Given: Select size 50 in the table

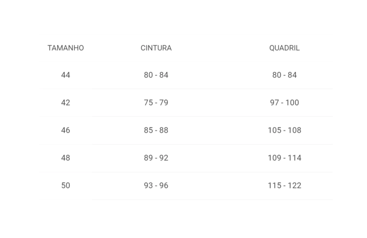Looking at the screenshot, I should click(65, 186).
